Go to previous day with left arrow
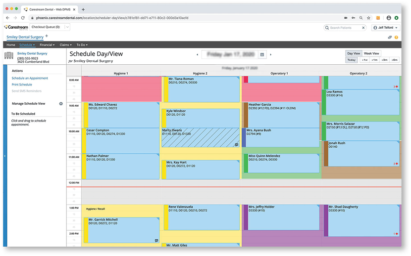The width and height of the screenshot is (411, 256). tap(197, 54)
